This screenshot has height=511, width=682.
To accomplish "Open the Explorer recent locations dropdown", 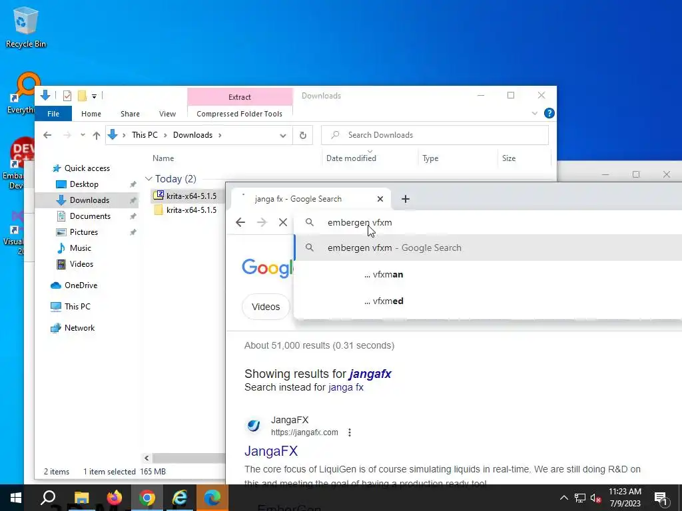I will pos(83,135).
